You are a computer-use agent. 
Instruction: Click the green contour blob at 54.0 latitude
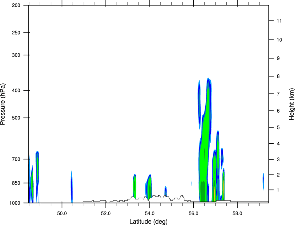point(149,187)
